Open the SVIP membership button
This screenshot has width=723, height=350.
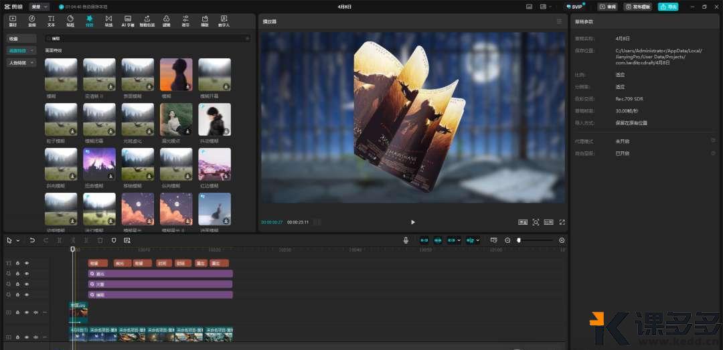click(x=576, y=7)
